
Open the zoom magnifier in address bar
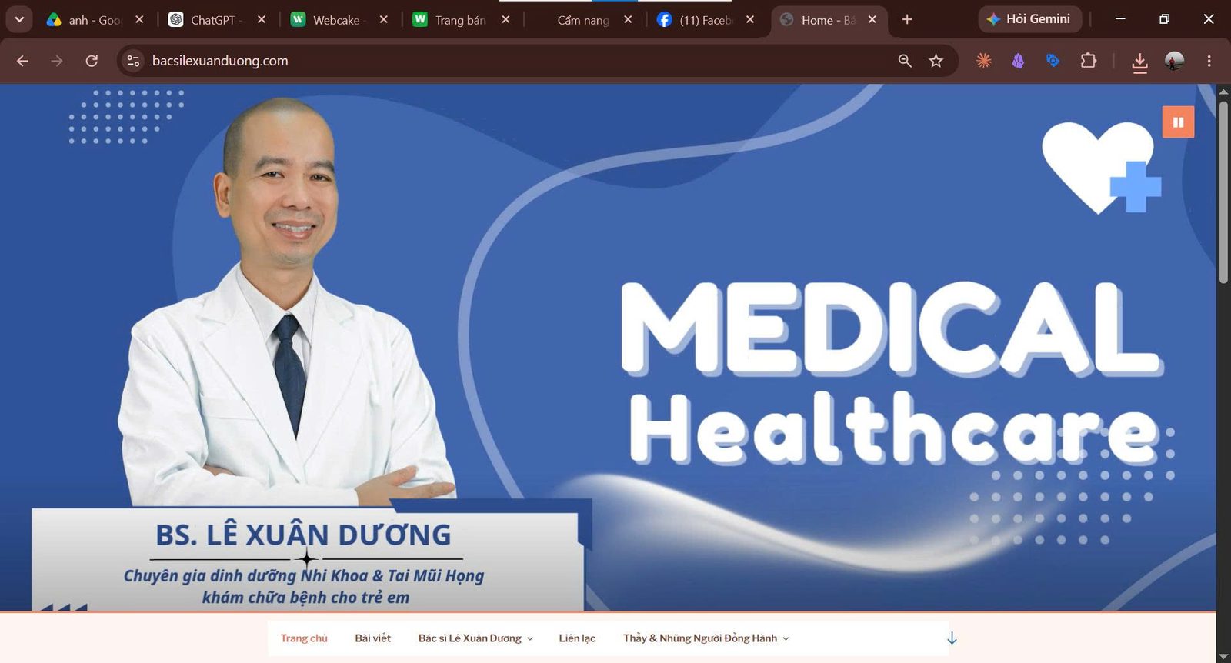point(905,61)
